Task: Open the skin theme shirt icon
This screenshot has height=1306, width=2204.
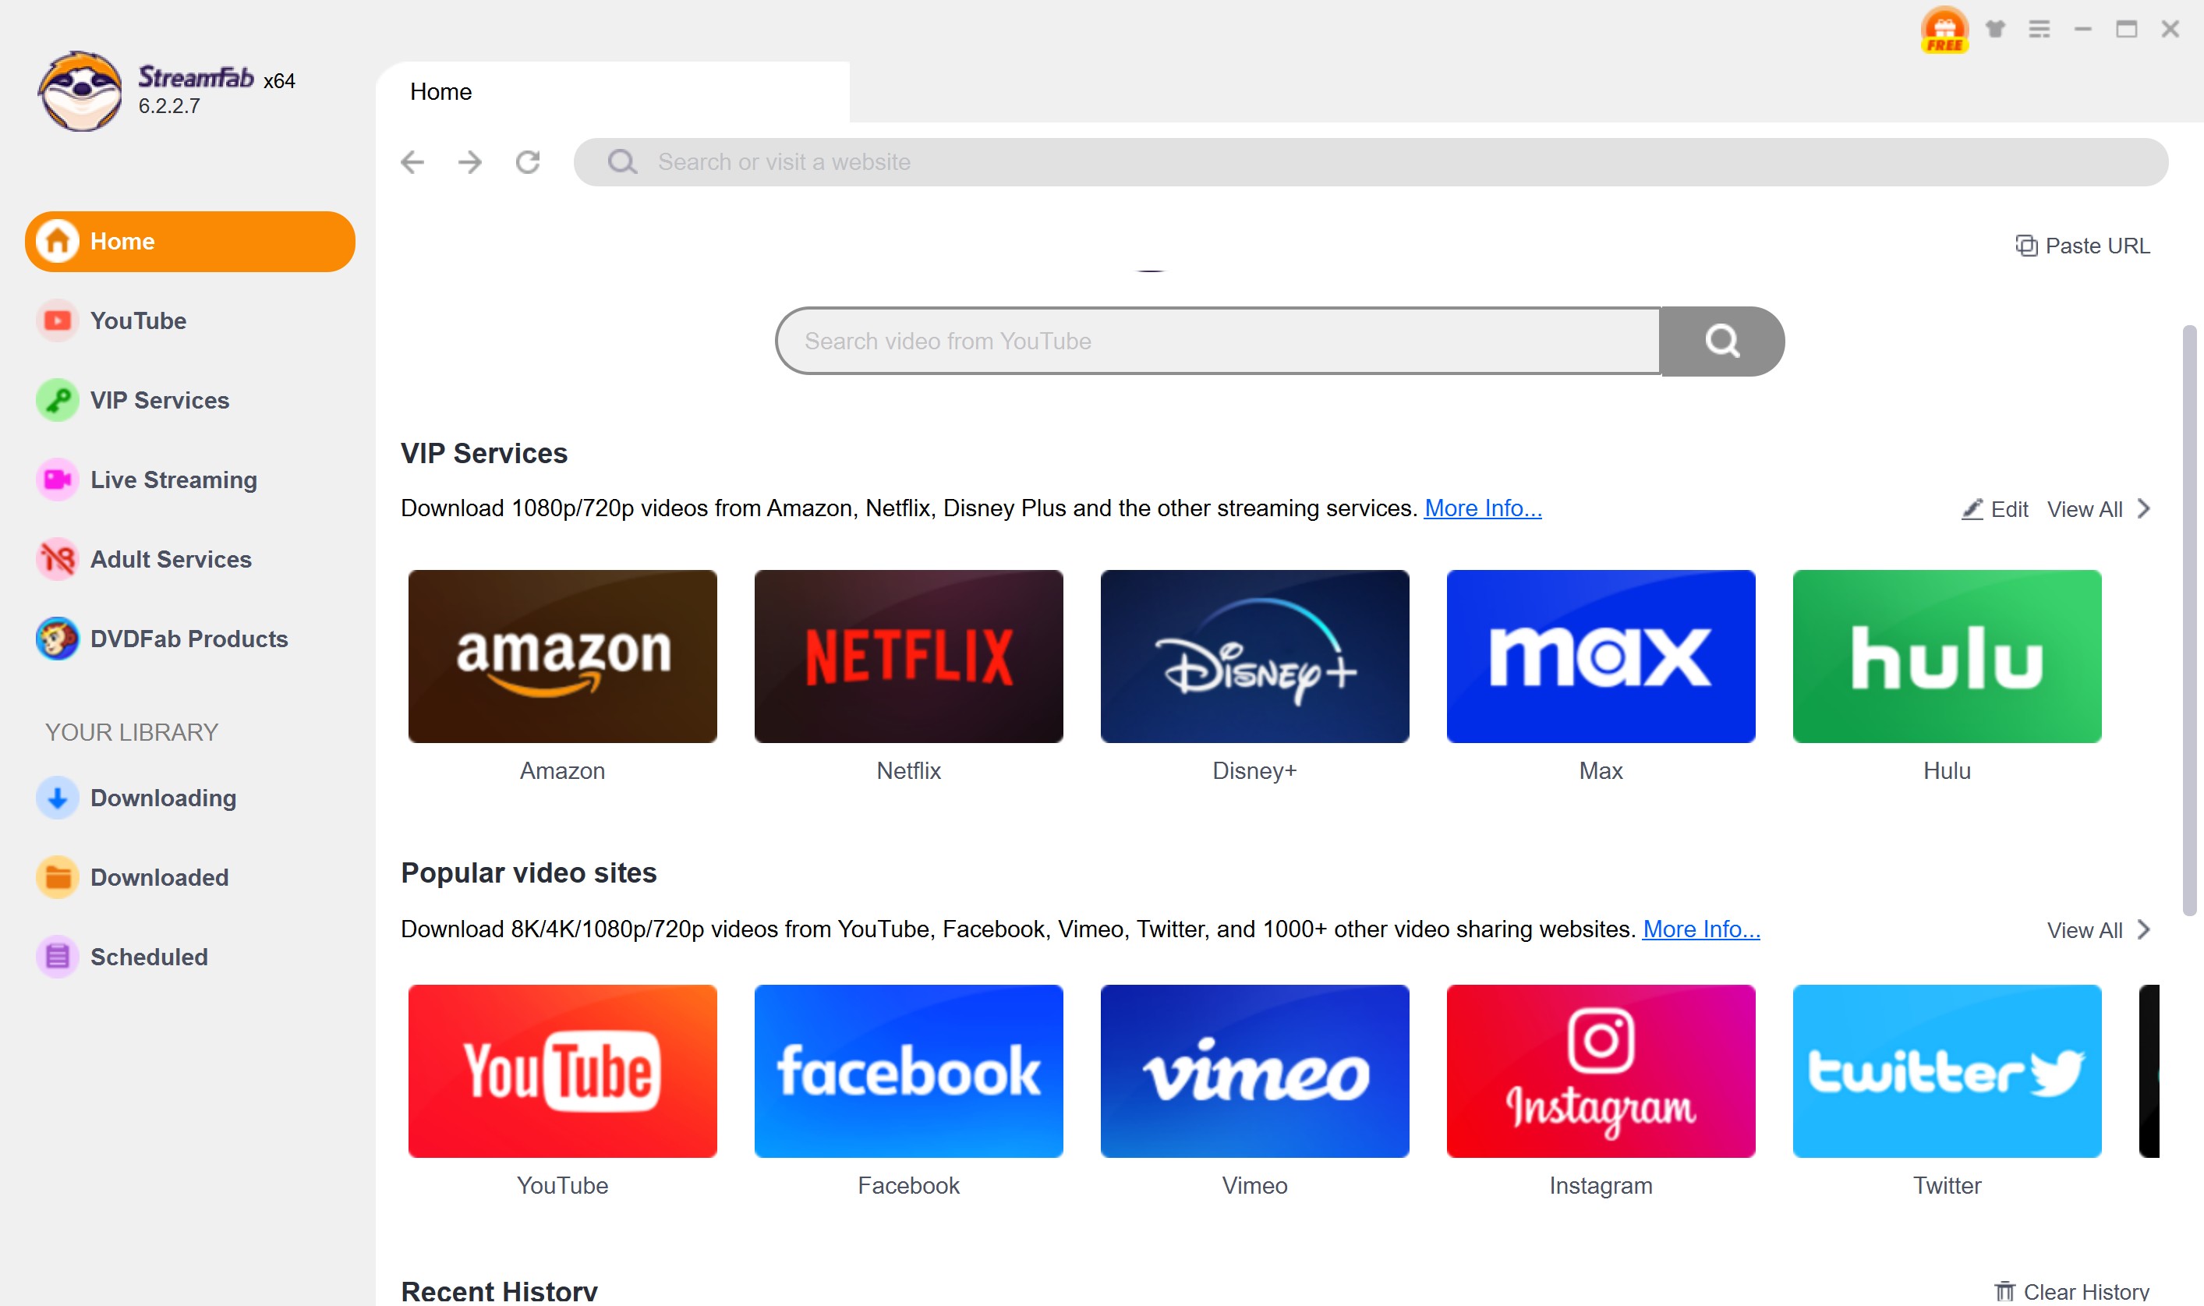Action: (x=1994, y=29)
